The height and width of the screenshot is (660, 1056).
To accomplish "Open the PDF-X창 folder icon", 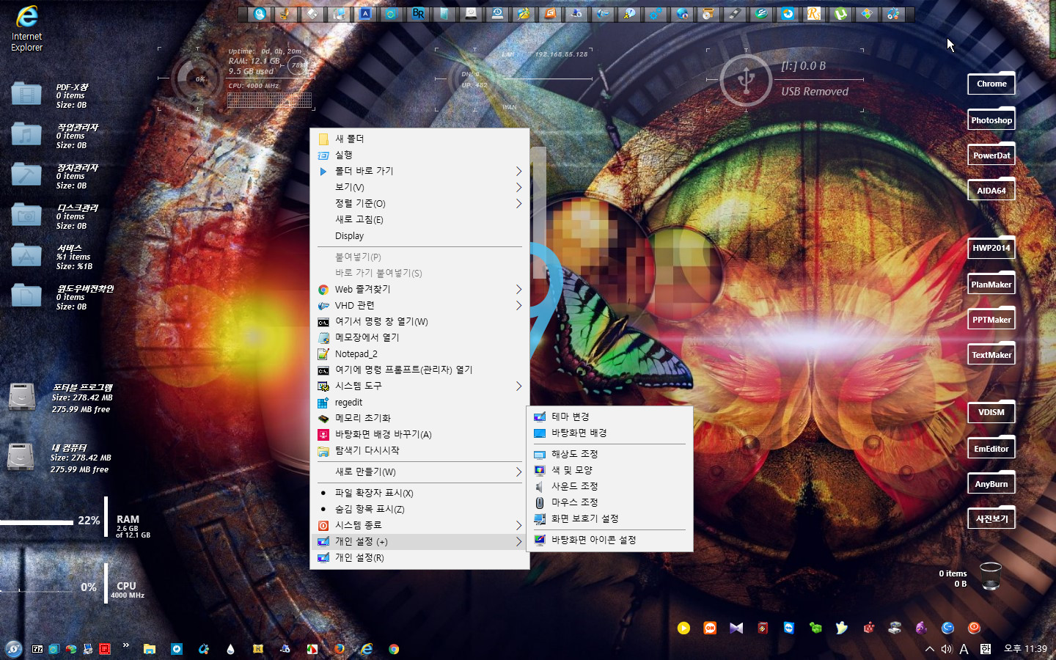I will 26,94.
